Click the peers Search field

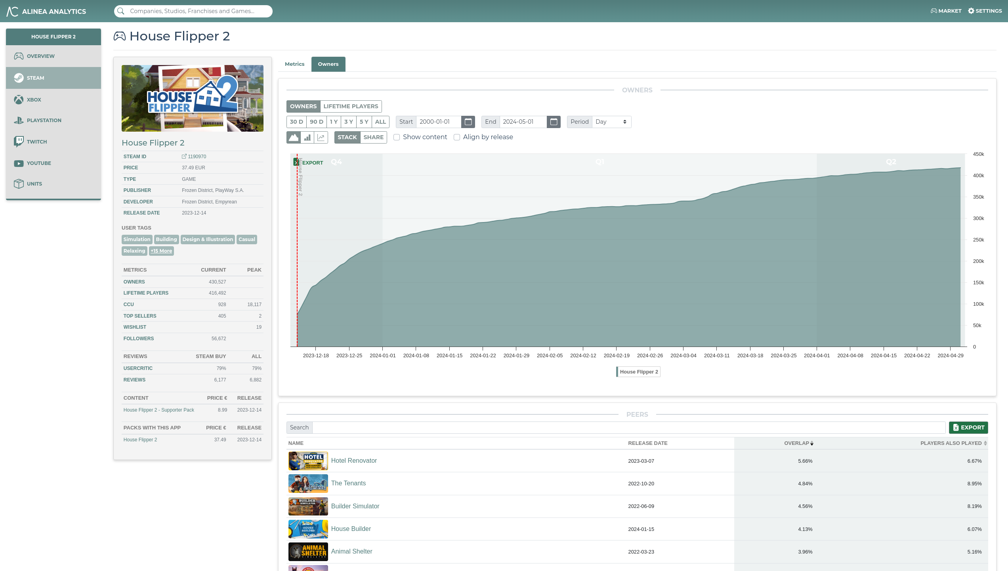click(628, 427)
